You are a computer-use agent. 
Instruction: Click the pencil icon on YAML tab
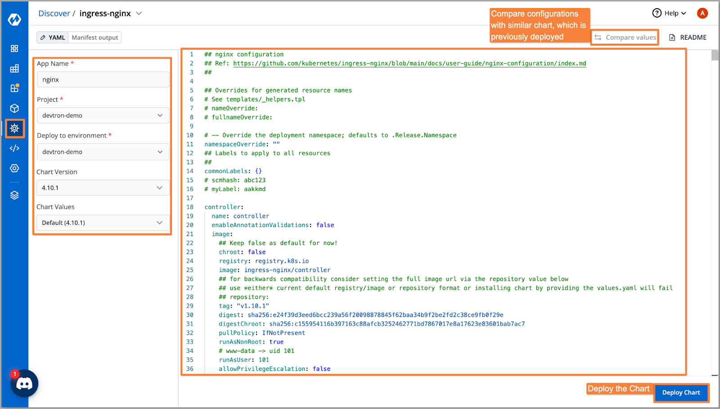(x=43, y=37)
